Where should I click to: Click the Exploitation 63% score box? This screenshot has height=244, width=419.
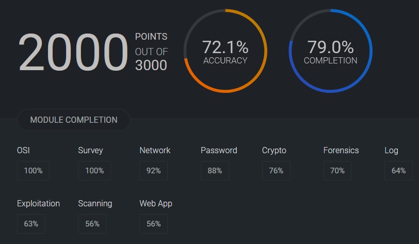31,224
